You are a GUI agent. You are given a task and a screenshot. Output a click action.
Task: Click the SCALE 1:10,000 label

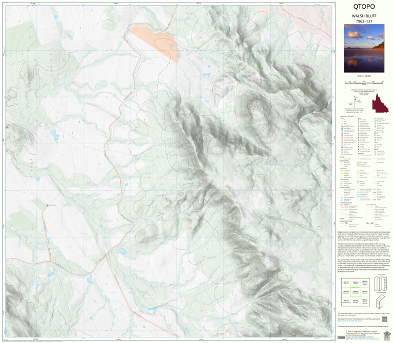364,76
